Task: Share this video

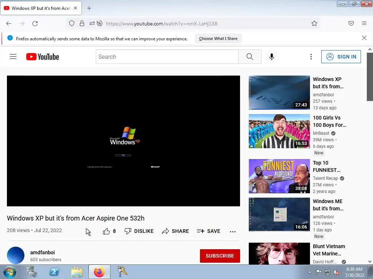Action: pyautogui.click(x=175, y=231)
